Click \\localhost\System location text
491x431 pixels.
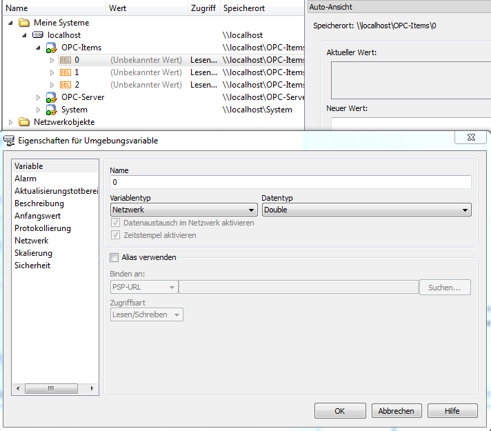(x=257, y=110)
